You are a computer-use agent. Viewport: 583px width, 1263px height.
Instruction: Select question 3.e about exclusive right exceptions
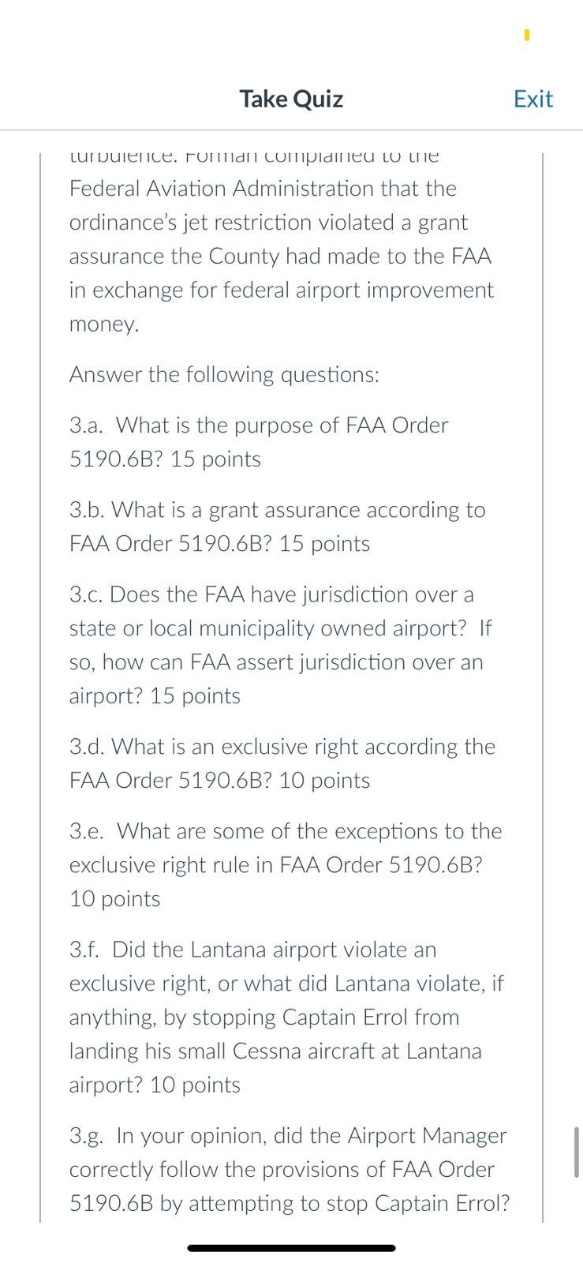click(x=286, y=864)
